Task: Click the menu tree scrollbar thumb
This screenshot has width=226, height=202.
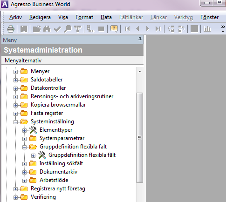Action: 139,138
